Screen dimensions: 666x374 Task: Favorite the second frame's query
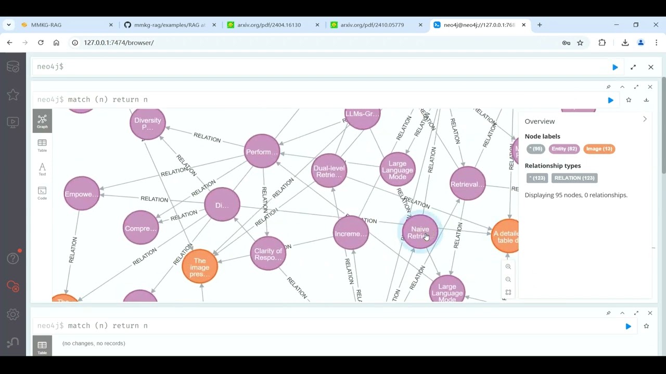click(646, 326)
